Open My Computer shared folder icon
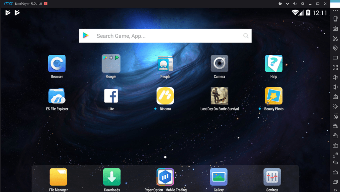The image size is (340, 192). (335, 58)
